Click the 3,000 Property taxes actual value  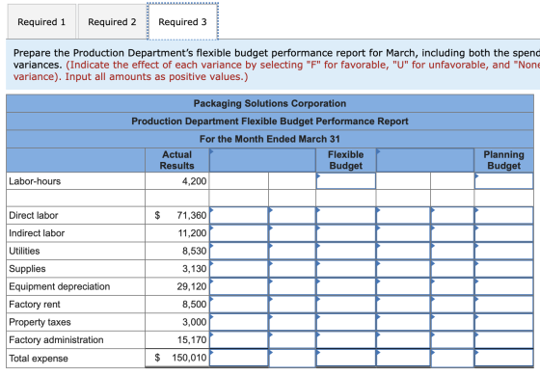(x=194, y=322)
